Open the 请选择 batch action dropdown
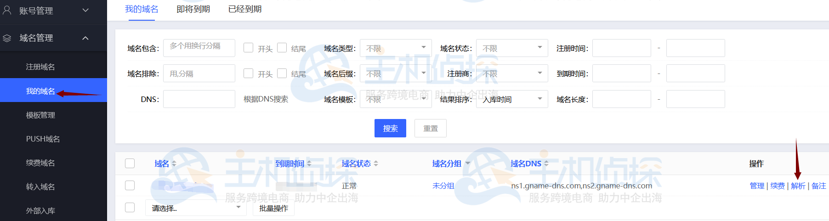The width and height of the screenshot is (829, 221). point(196,208)
